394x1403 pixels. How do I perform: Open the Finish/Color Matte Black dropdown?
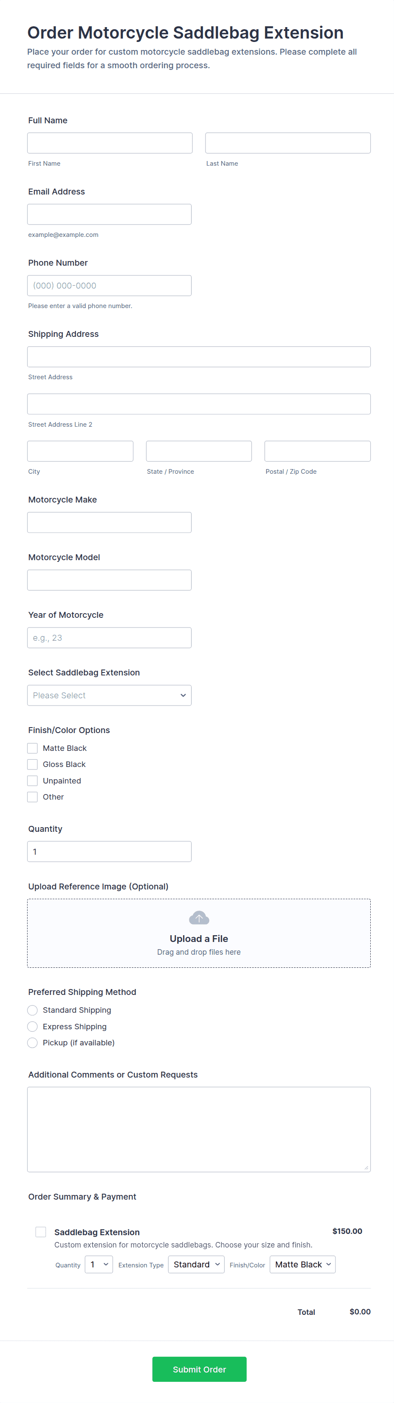click(x=302, y=1265)
